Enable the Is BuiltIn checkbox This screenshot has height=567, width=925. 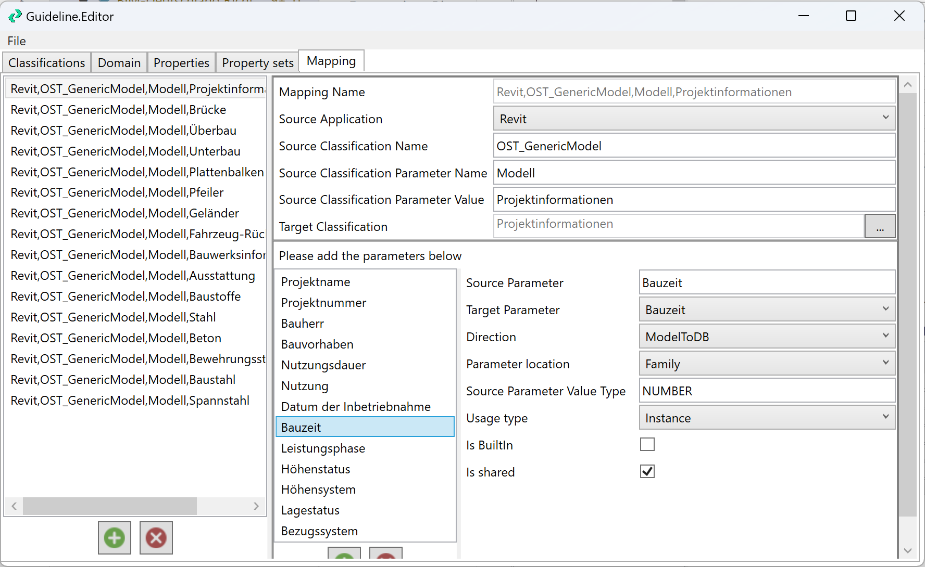647,445
